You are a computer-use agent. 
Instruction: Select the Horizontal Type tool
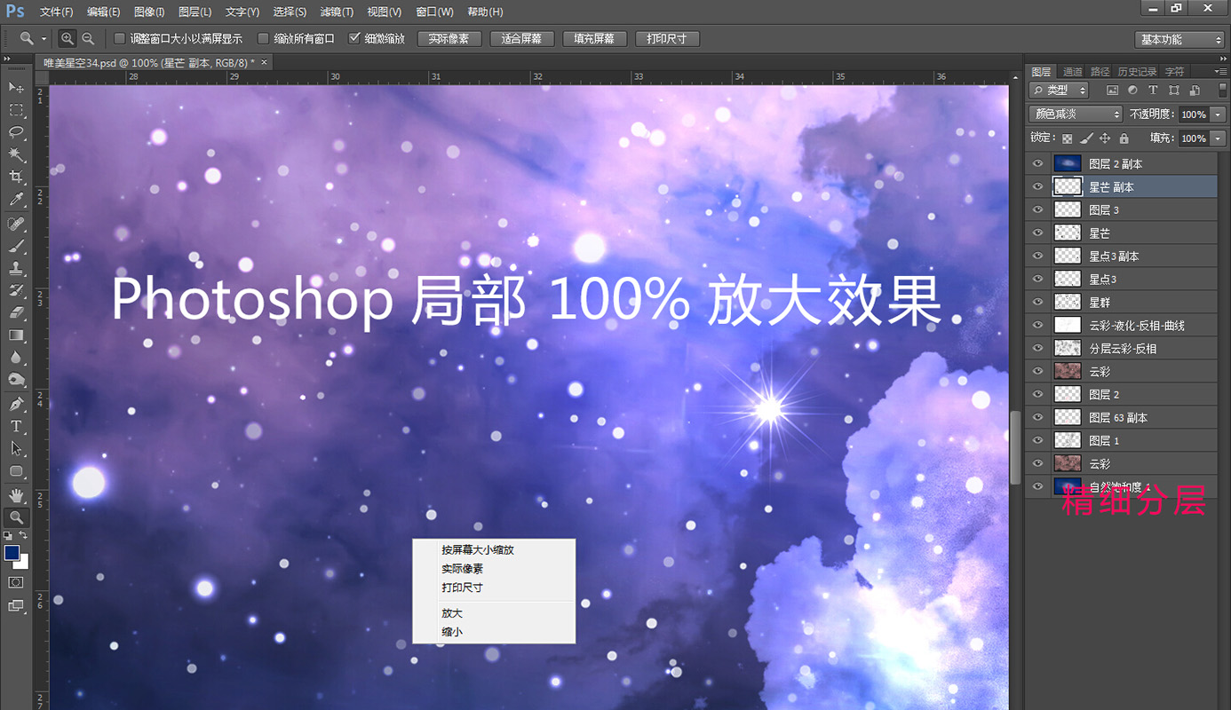pos(16,426)
